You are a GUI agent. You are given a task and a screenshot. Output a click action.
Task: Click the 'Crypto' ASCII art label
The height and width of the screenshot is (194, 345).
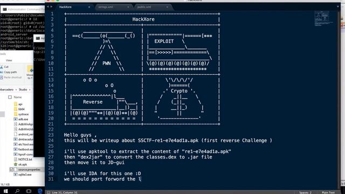[x=179, y=91]
